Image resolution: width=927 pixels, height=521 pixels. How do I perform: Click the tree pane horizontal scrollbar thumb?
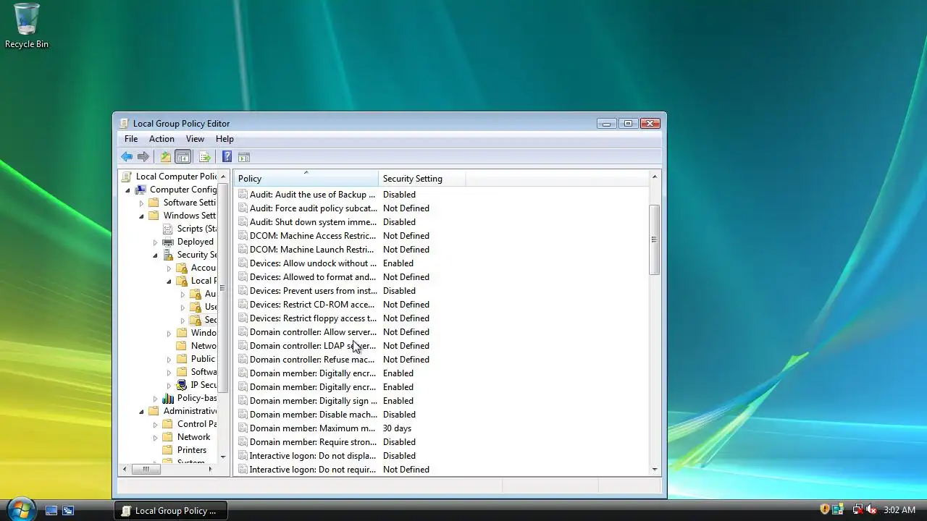[146, 469]
